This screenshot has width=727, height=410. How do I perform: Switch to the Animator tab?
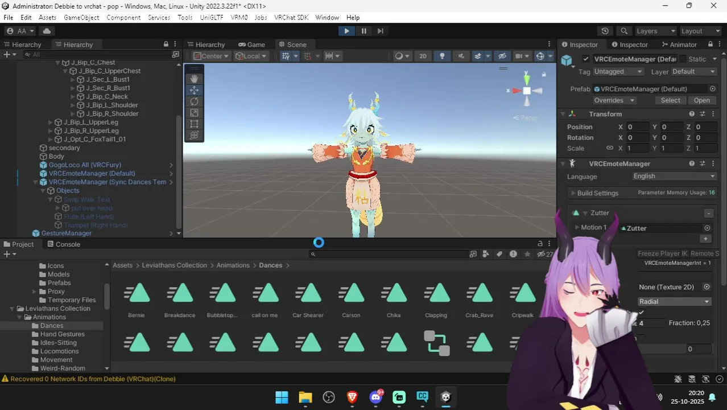point(679,44)
